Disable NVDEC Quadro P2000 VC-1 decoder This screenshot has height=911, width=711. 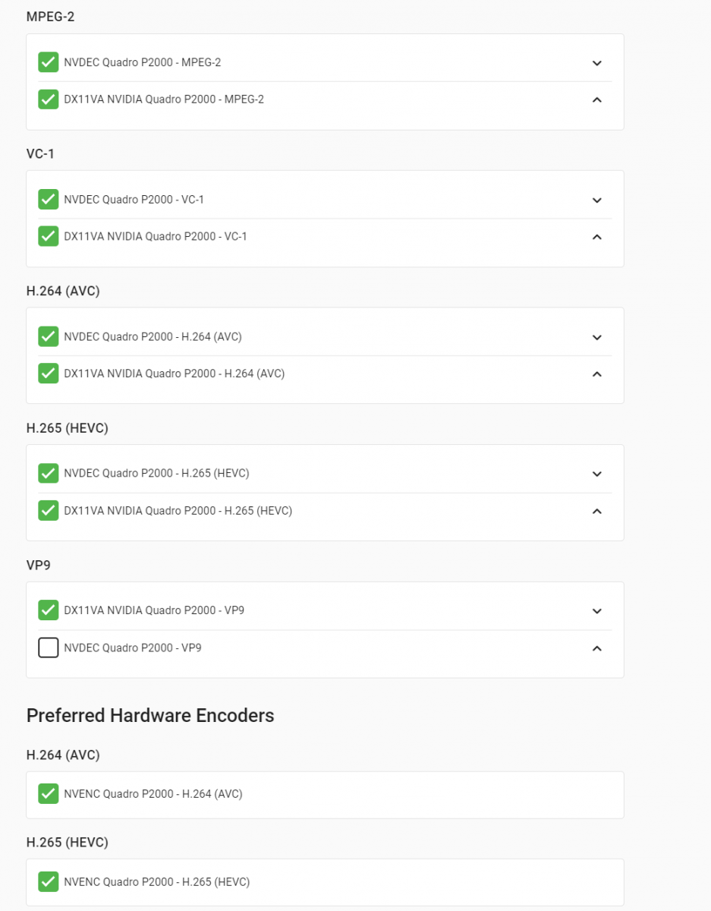tap(49, 200)
